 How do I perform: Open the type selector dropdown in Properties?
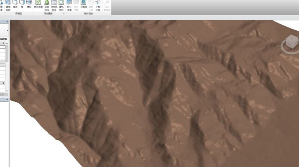point(7,30)
